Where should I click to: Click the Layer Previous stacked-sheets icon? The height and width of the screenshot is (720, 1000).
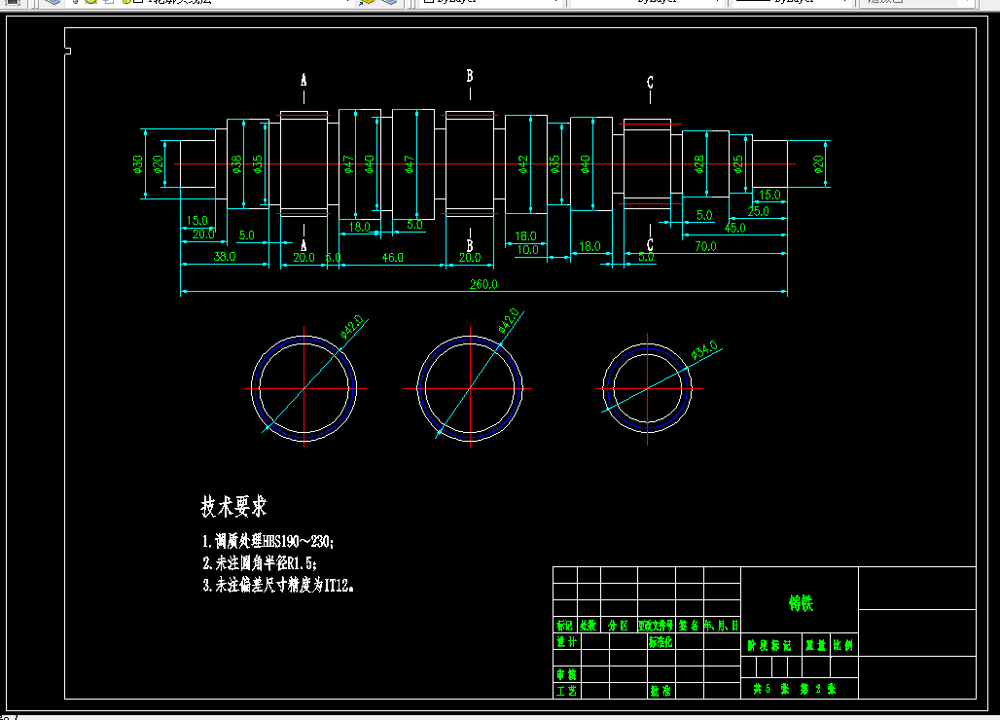click(389, 2)
